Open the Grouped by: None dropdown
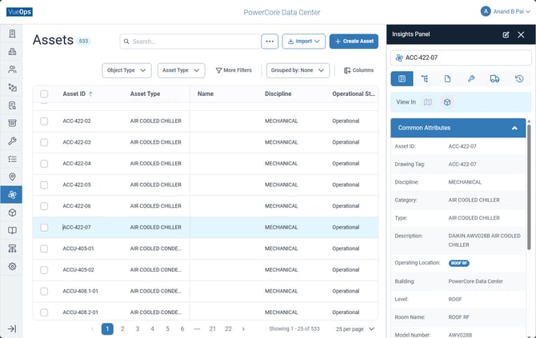 click(x=298, y=70)
